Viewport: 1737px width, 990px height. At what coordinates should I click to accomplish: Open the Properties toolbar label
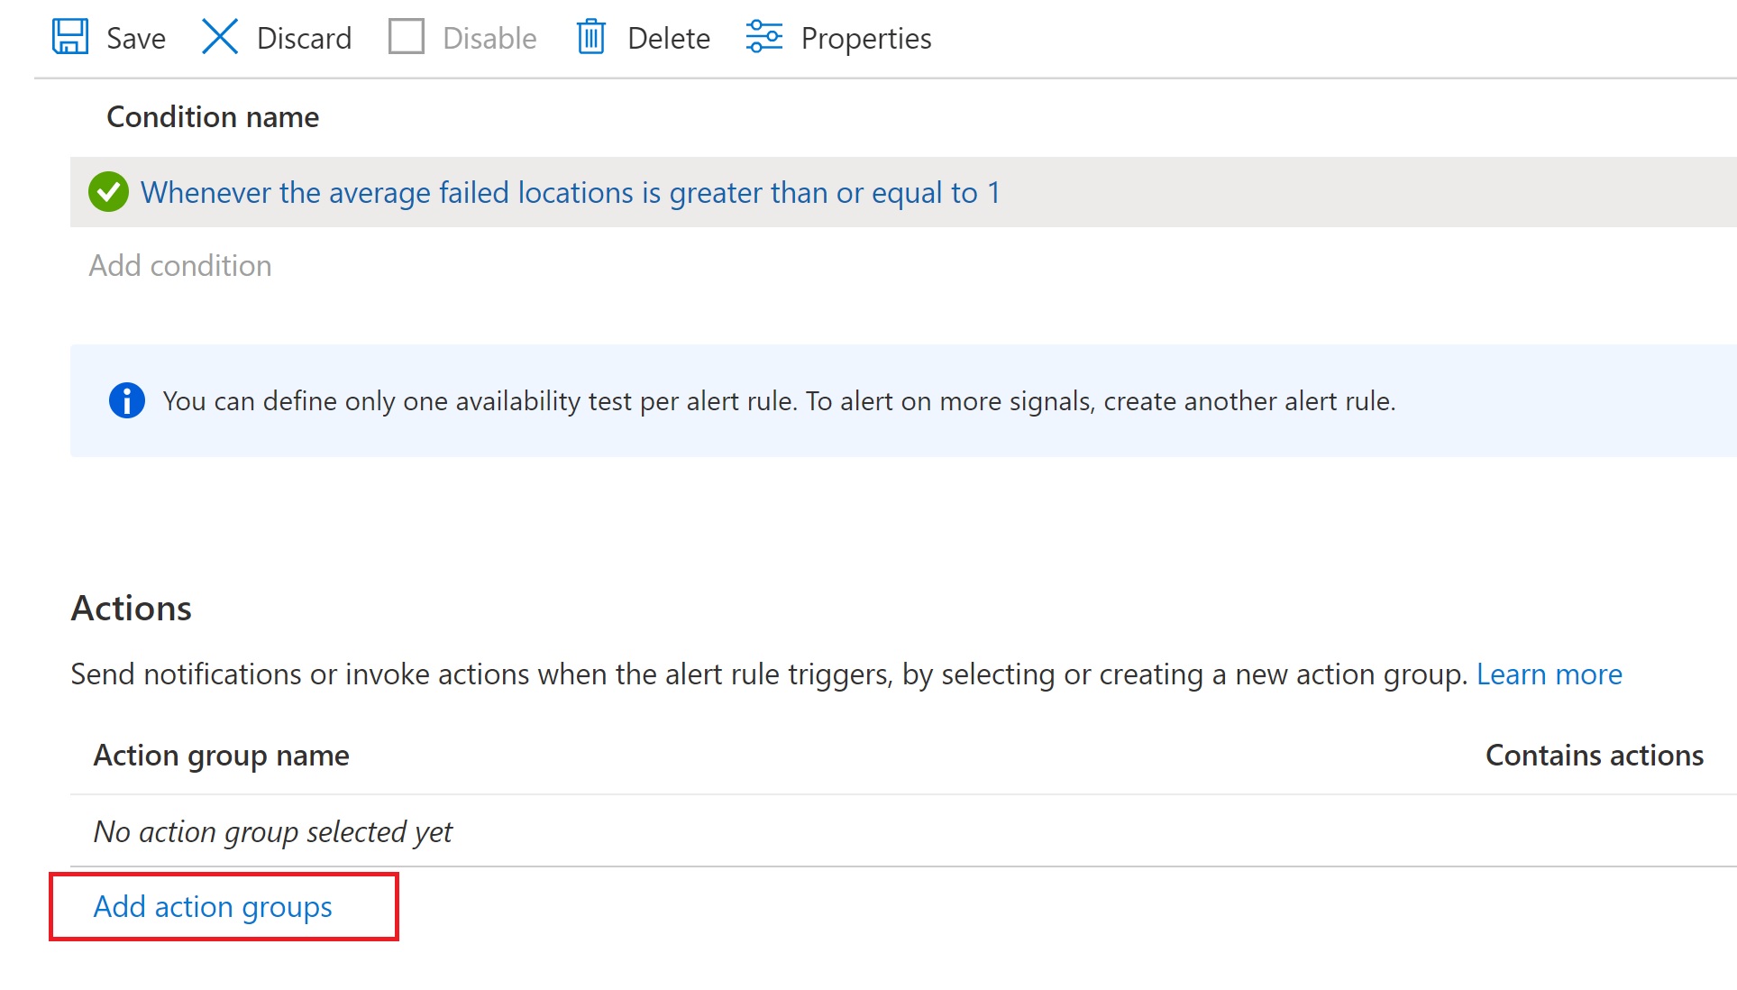865,39
